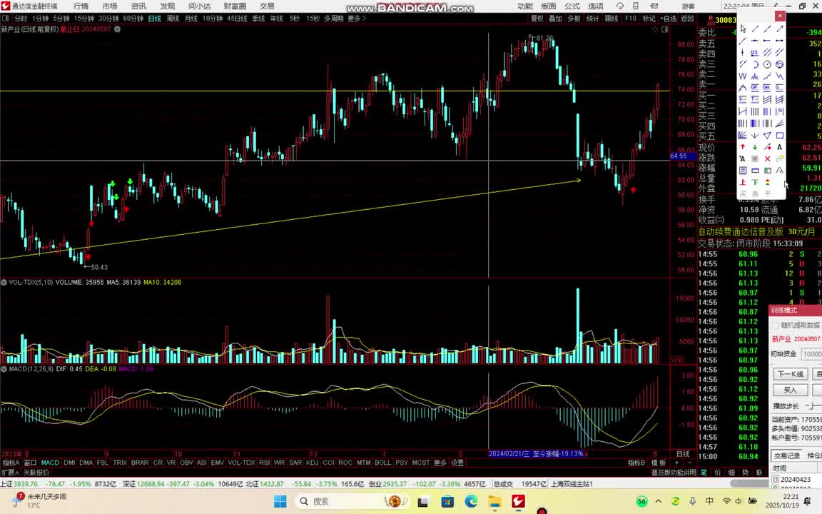Open 更多 indicators list at bottom
822x514 pixels.
[440, 463]
